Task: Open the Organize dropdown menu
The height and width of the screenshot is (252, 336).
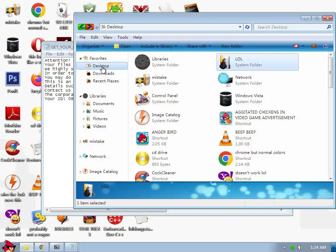Action: (x=93, y=46)
